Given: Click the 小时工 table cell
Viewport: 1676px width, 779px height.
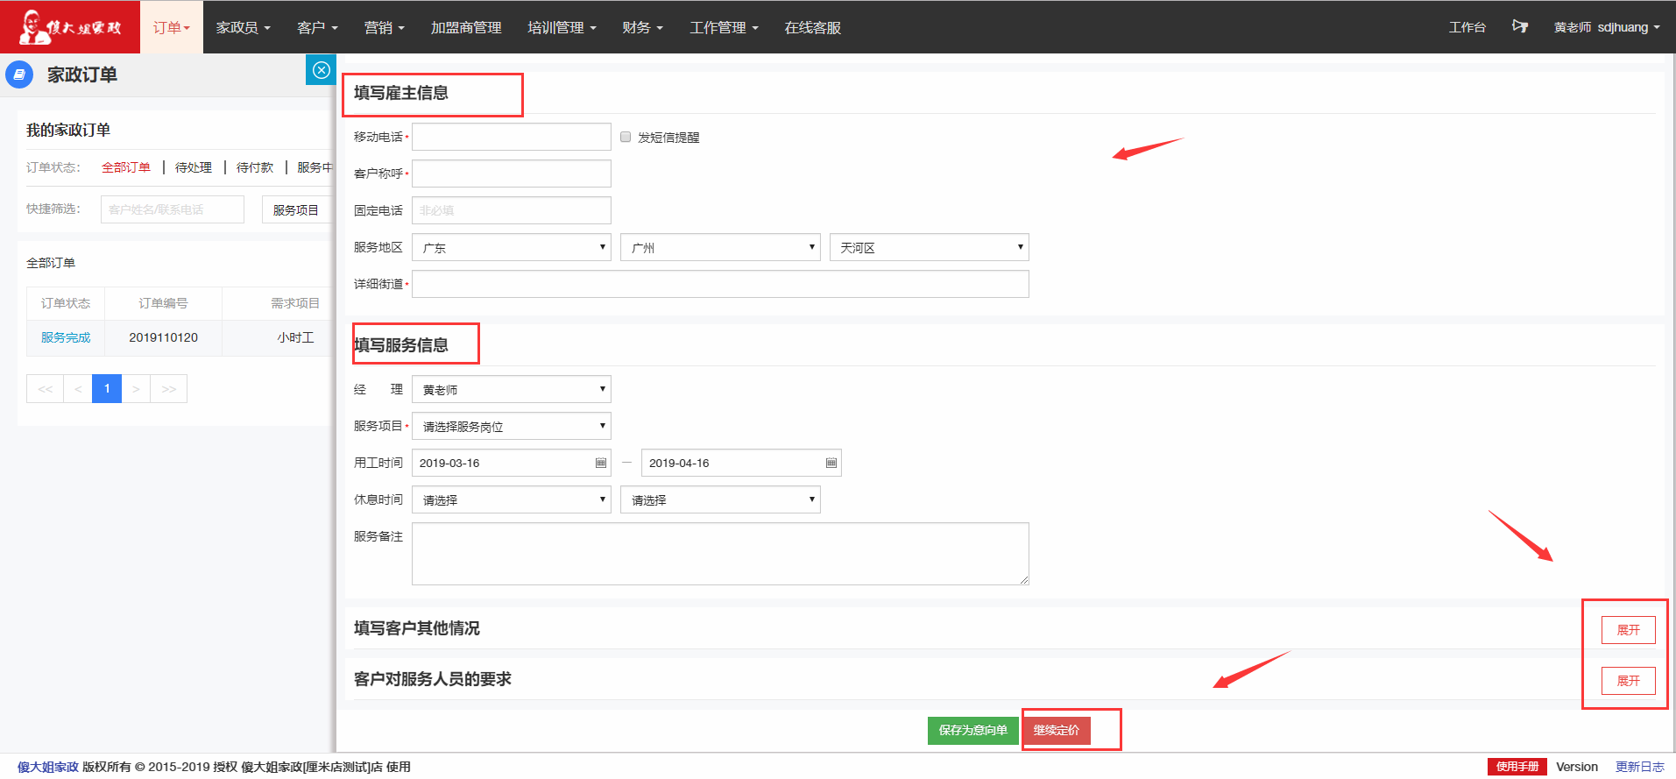Looking at the screenshot, I should tap(295, 337).
